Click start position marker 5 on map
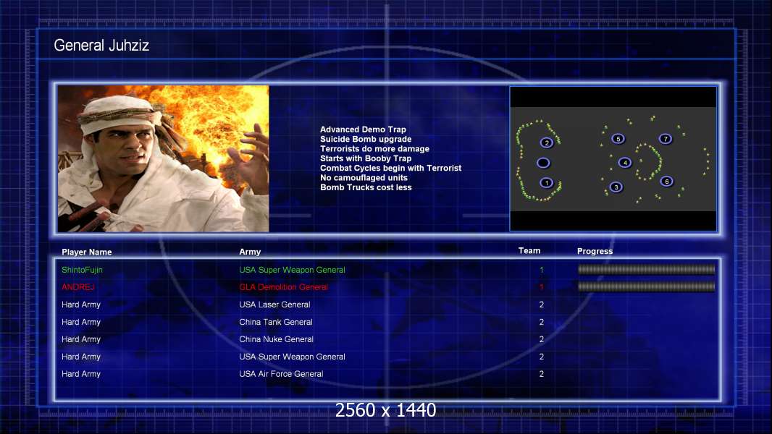Image resolution: width=772 pixels, height=434 pixels. point(618,139)
